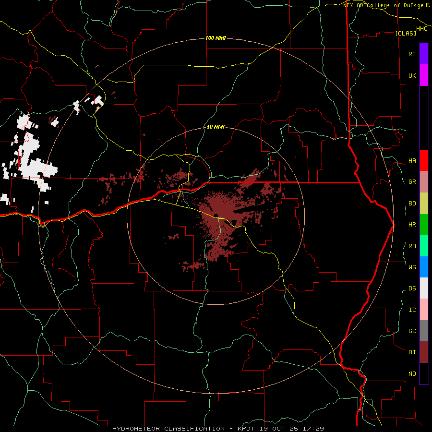
Task: Click the HA legend label
Action: [412, 161]
